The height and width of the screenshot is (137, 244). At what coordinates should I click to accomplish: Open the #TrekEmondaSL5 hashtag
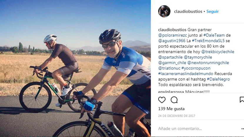208,41
